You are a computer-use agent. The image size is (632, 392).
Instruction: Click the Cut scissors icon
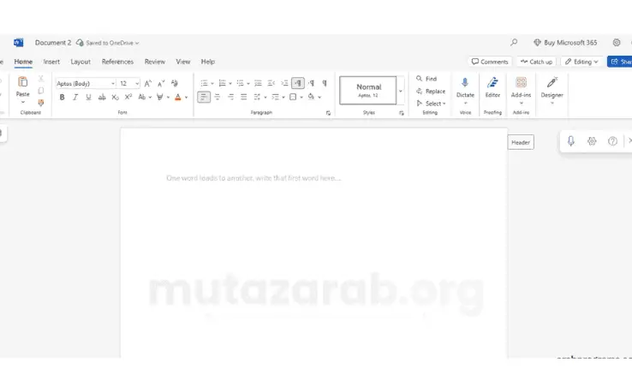tap(41, 79)
